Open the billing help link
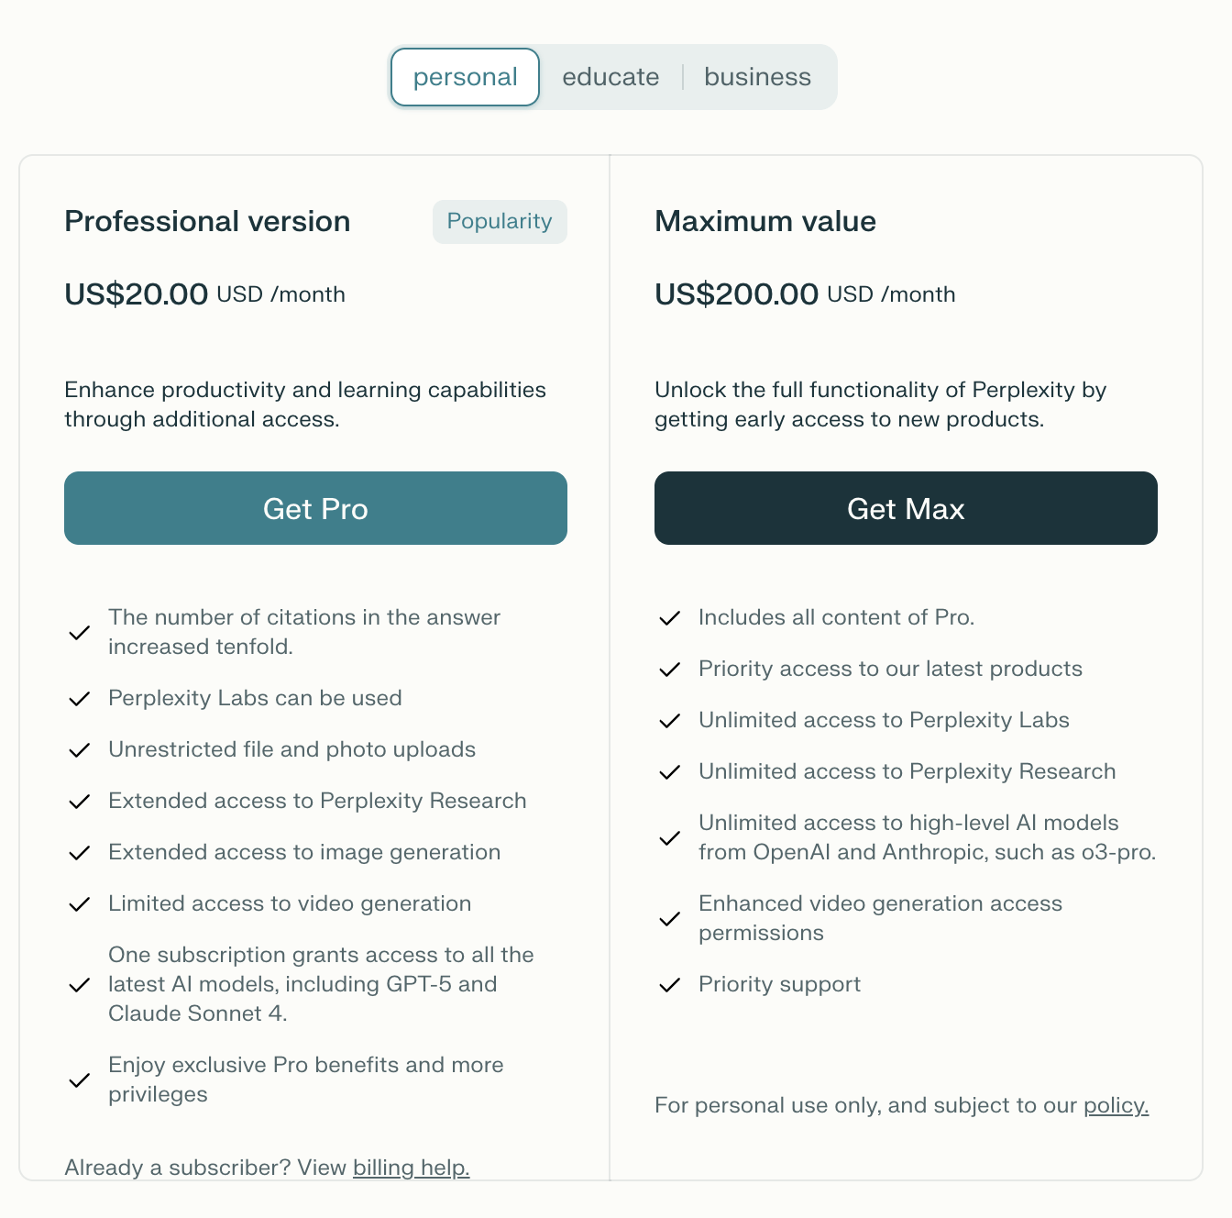Viewport: 1232px width, 1218px height. [411, 1168]
